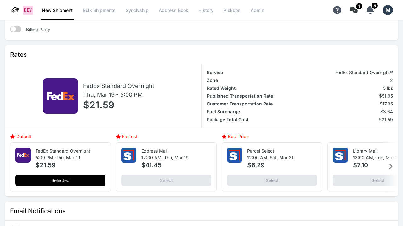Click the selected FedEx Standard Overnight button
This screenshot has width=403, height=226.
click(60, 180)
